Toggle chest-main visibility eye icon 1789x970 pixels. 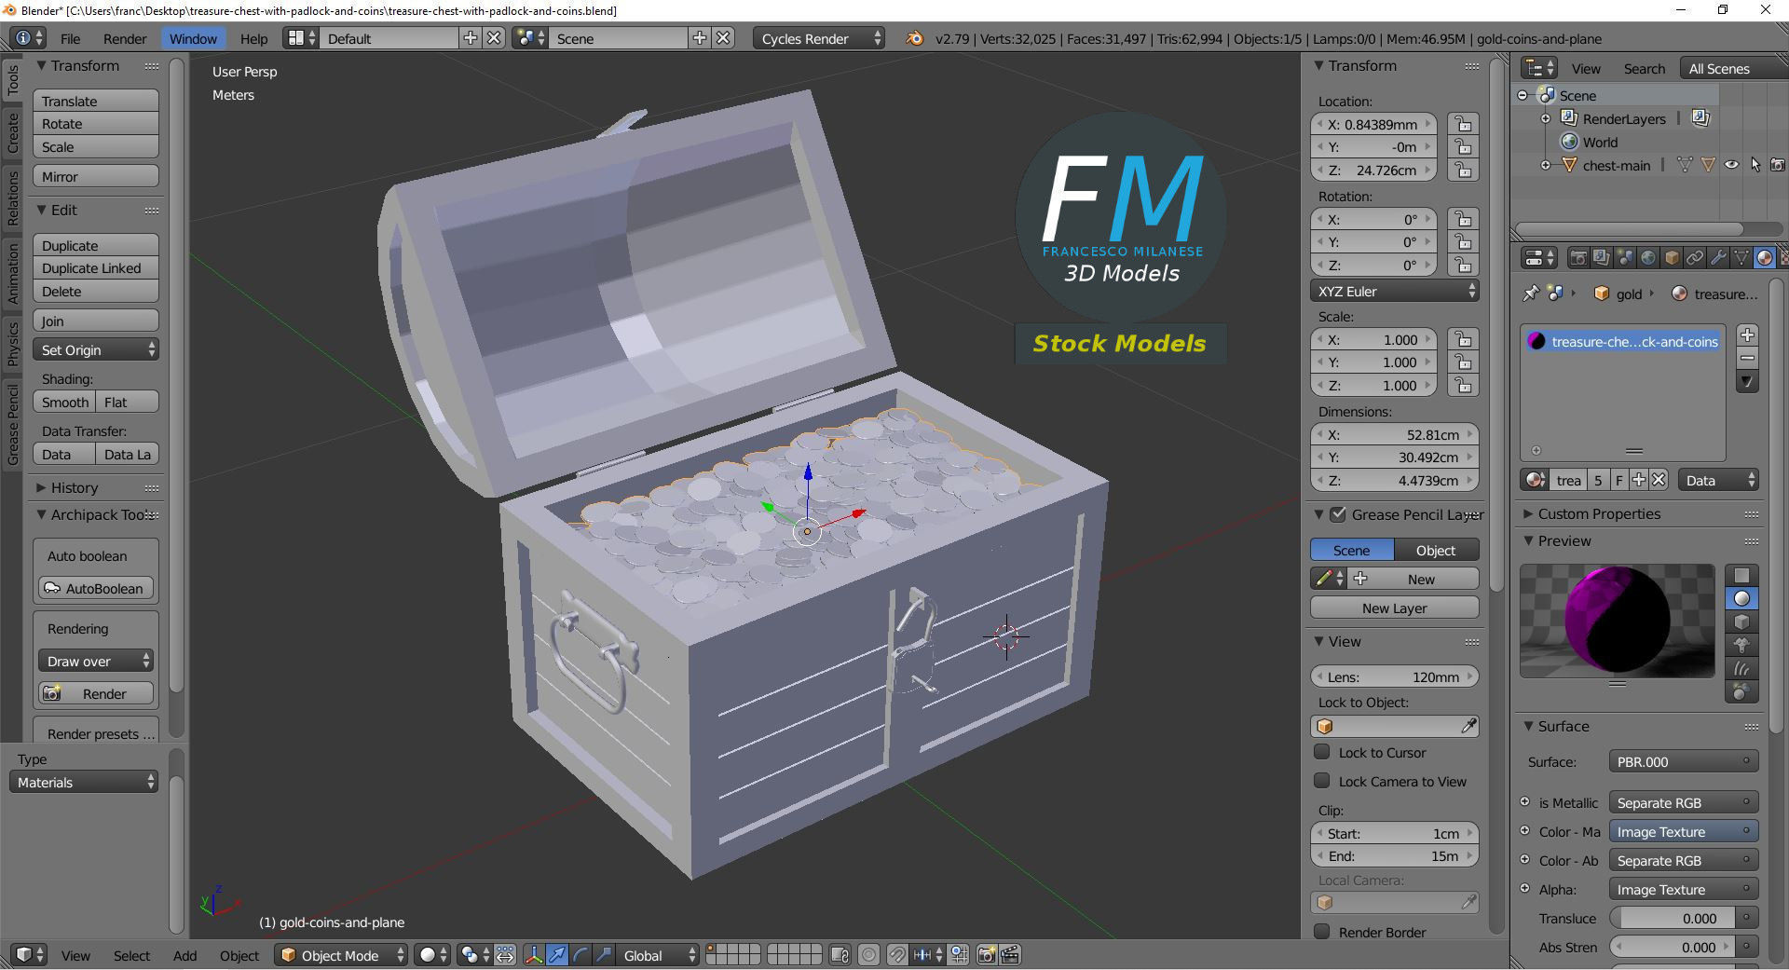tap(1731, 165)
